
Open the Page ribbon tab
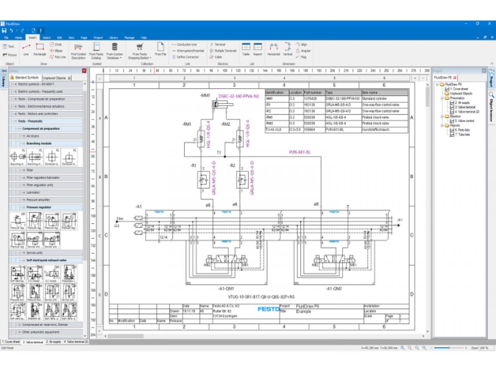(84, 38)
